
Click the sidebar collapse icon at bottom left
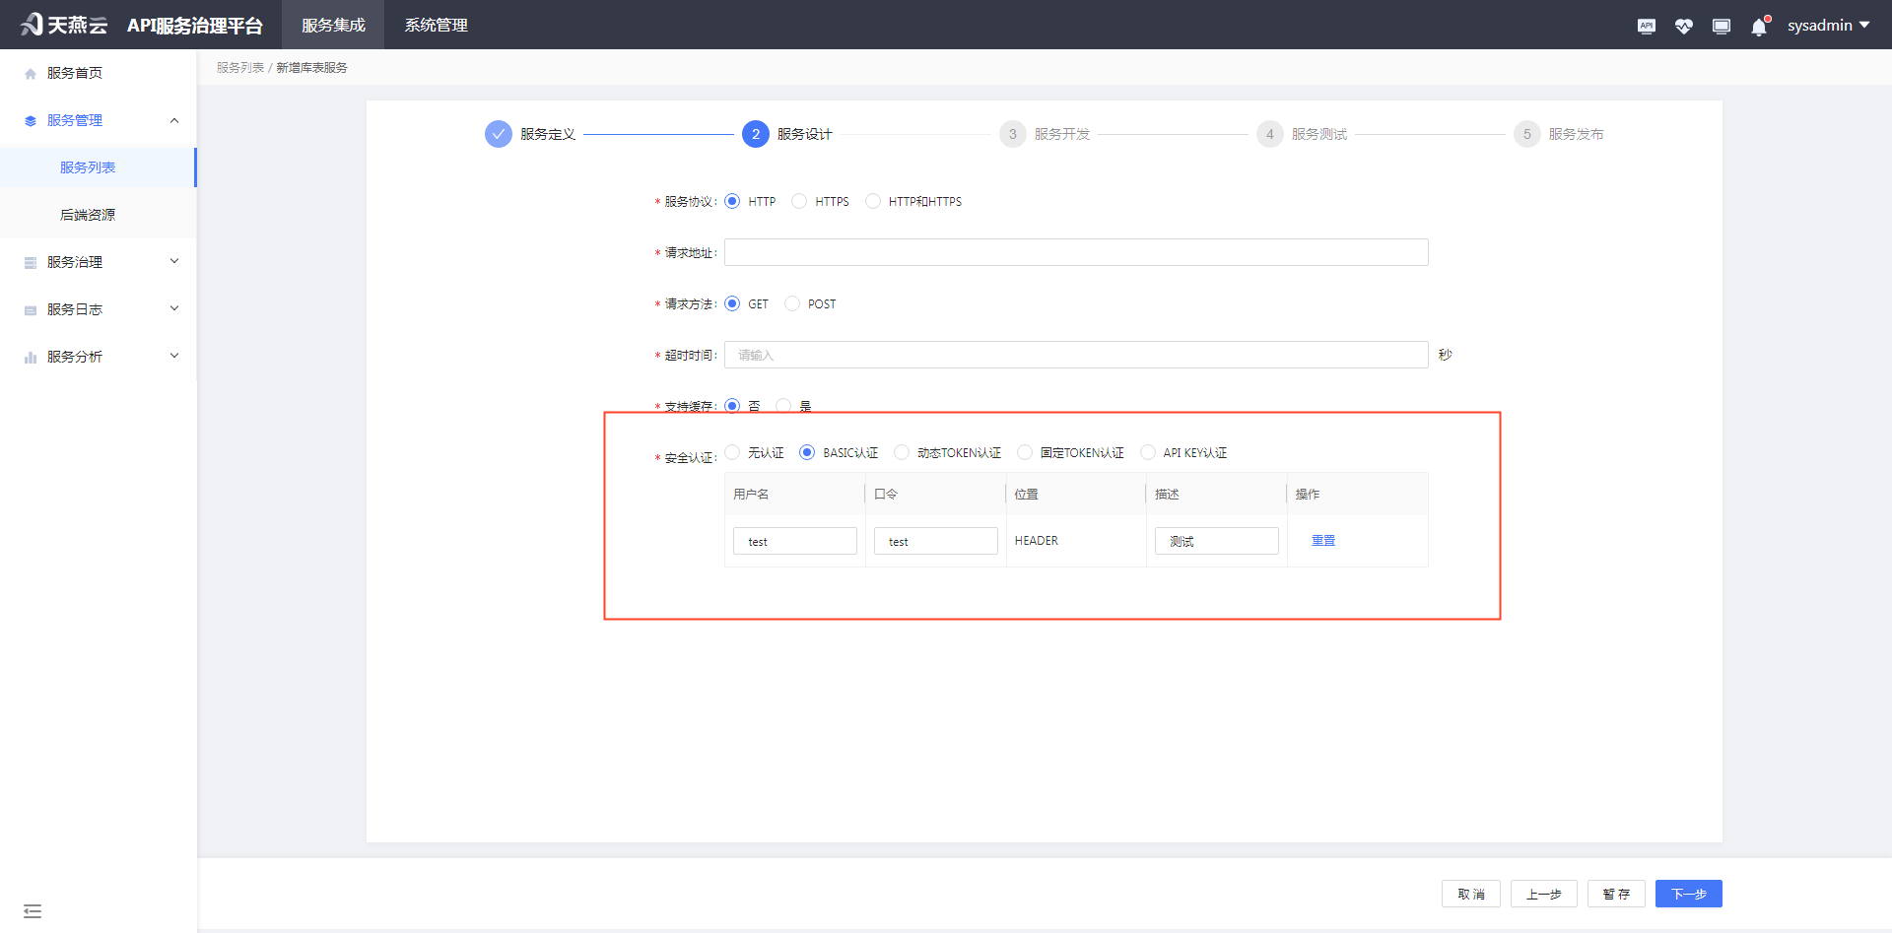[x=33, y=910]
